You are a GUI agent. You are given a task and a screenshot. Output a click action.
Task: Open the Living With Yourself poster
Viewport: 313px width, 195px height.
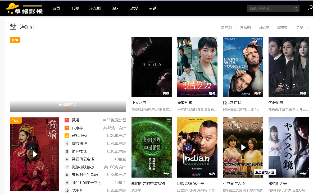(243, 67)
